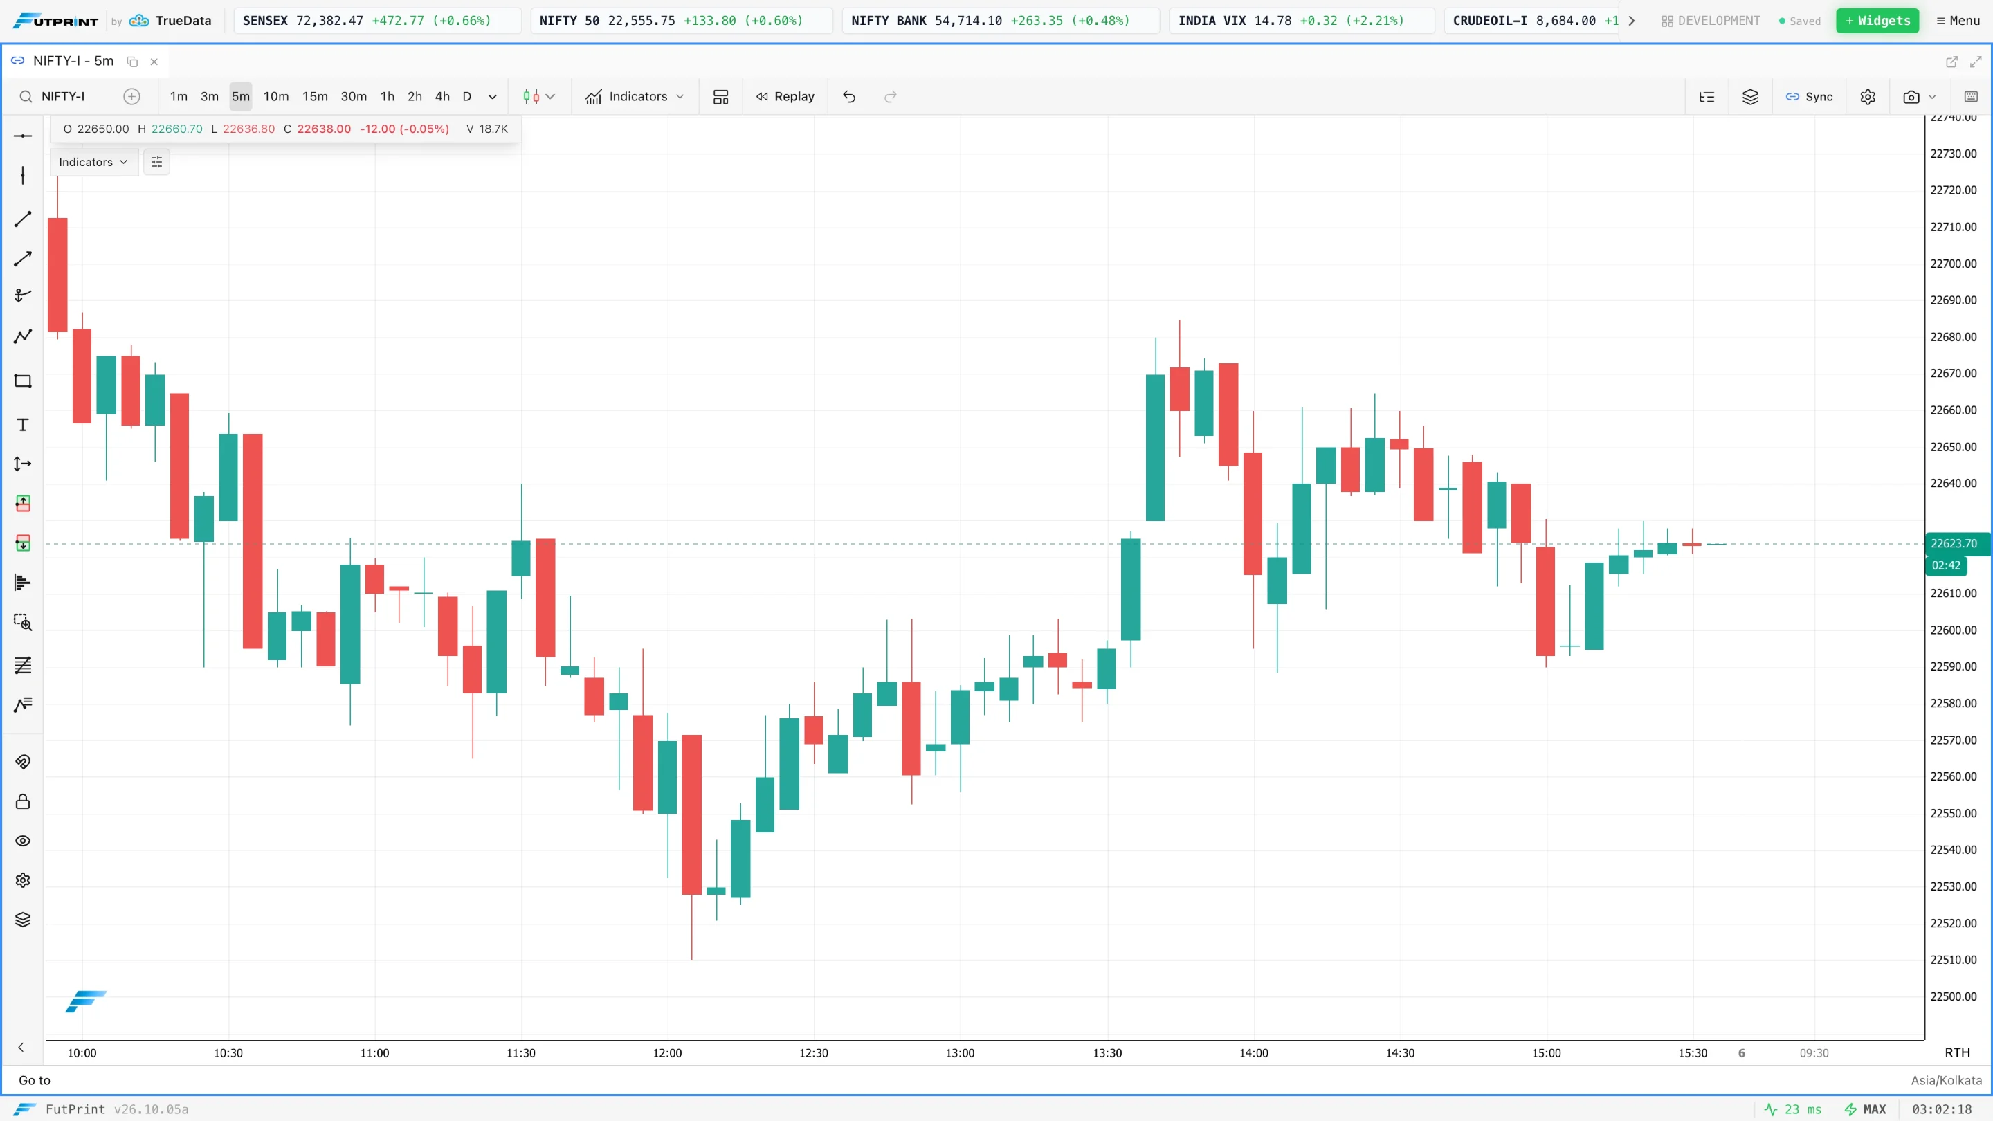
Task: Open the main Menu
Action: tap(1958, 21)
